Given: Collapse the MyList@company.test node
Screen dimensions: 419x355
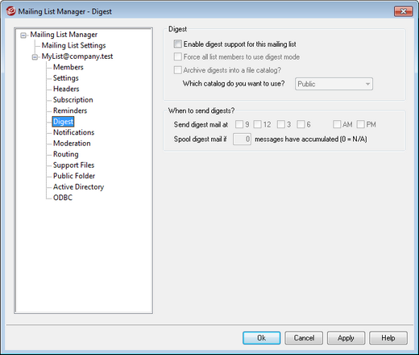Looking at the screenshot, I should 35,57.
